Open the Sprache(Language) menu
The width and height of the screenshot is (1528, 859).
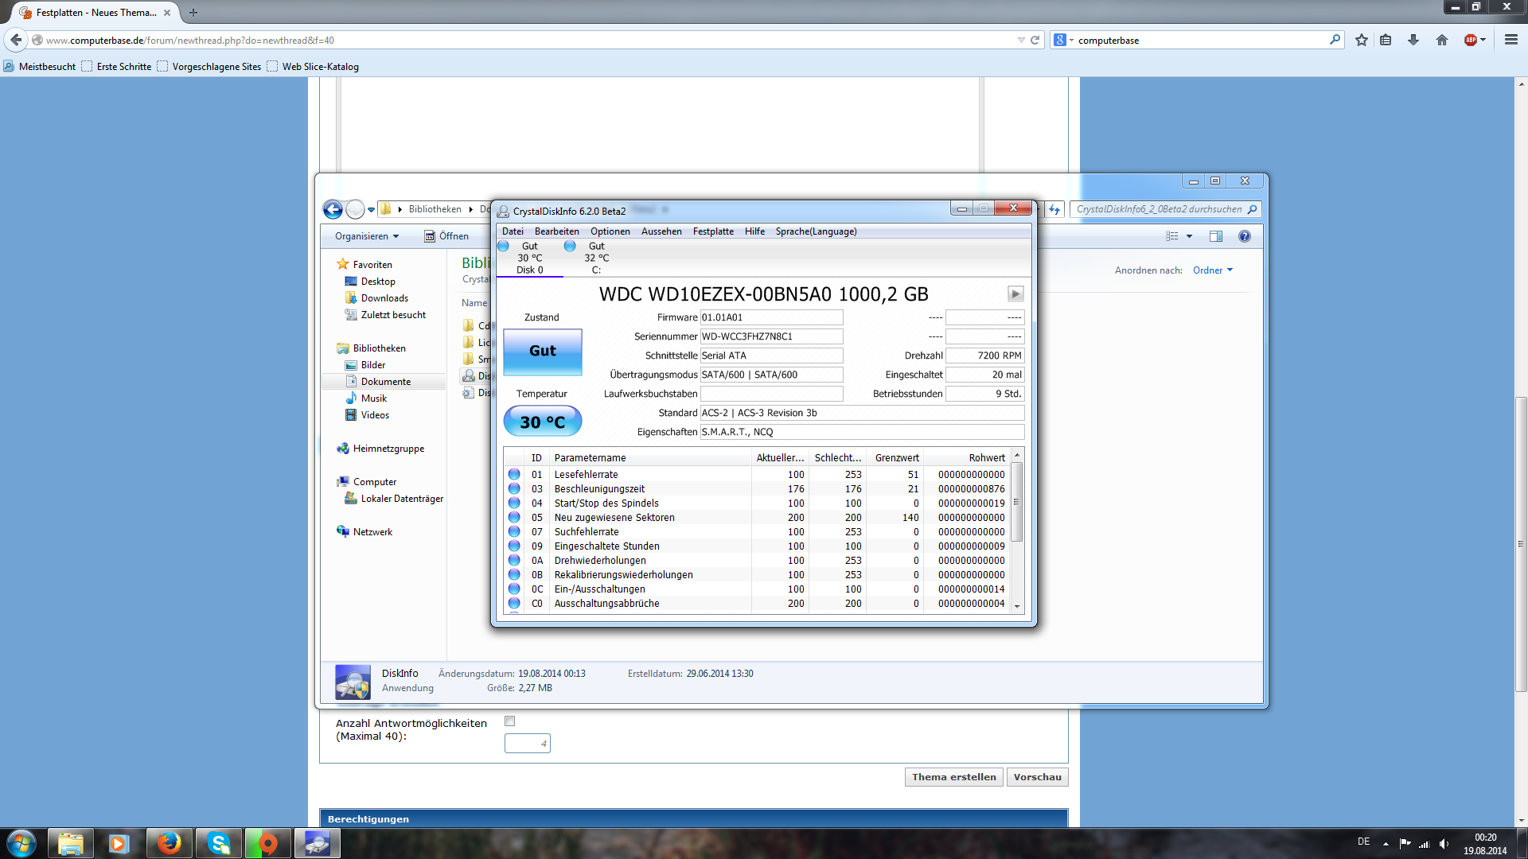(816, 231)
